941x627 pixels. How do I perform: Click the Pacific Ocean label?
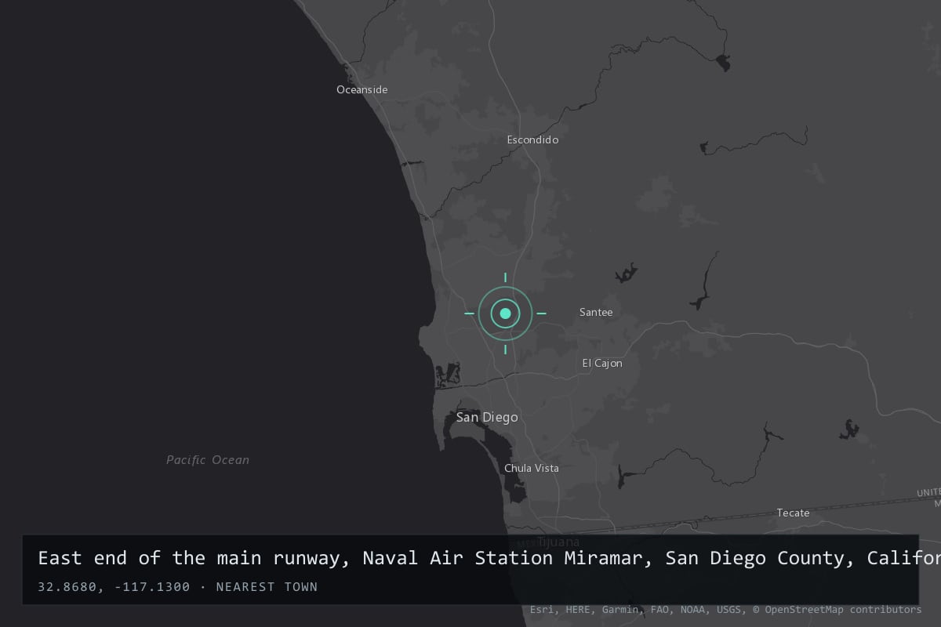click(x=208, y=460)
